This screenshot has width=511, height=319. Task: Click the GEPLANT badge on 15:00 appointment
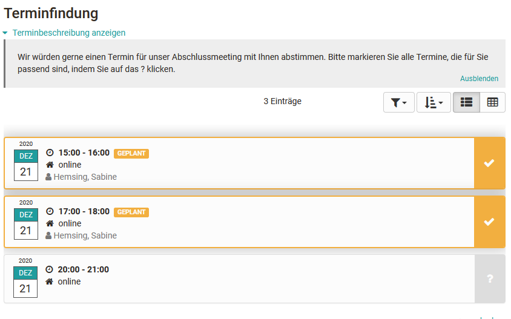coord(131,154)
